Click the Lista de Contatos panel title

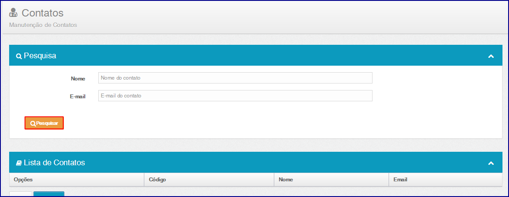[54, 163]
